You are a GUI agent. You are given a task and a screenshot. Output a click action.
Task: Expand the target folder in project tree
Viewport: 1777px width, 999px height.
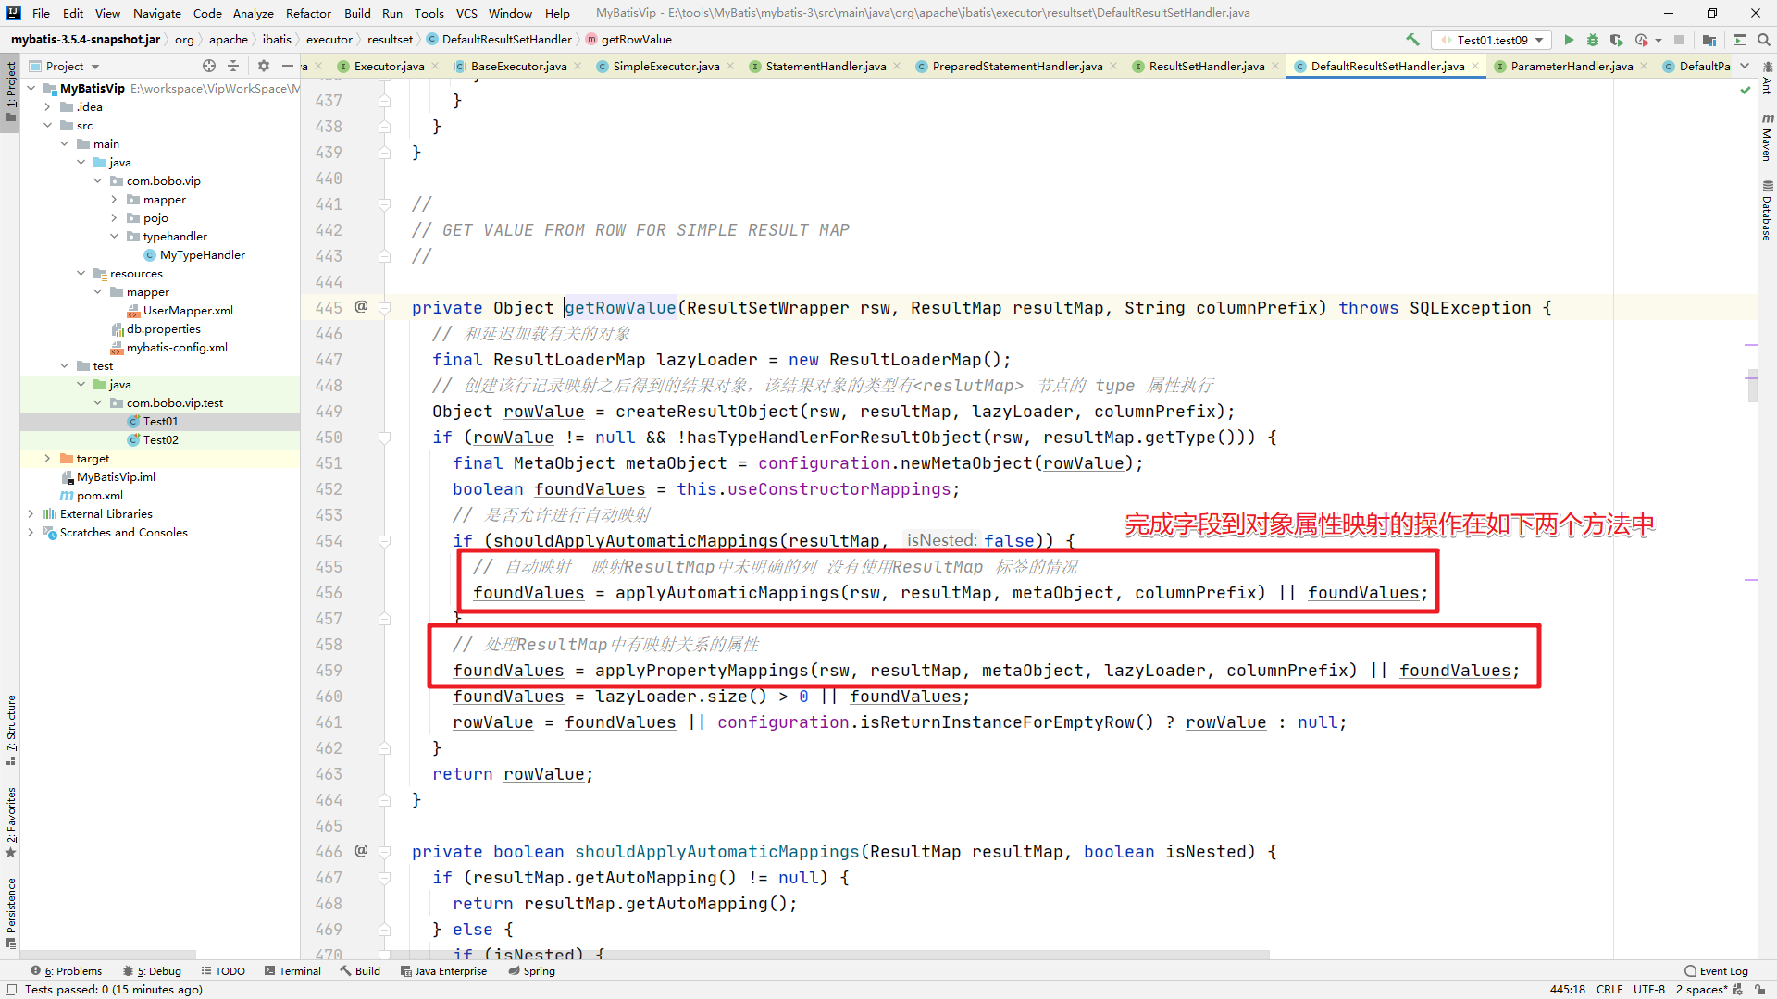pos(47,459)
